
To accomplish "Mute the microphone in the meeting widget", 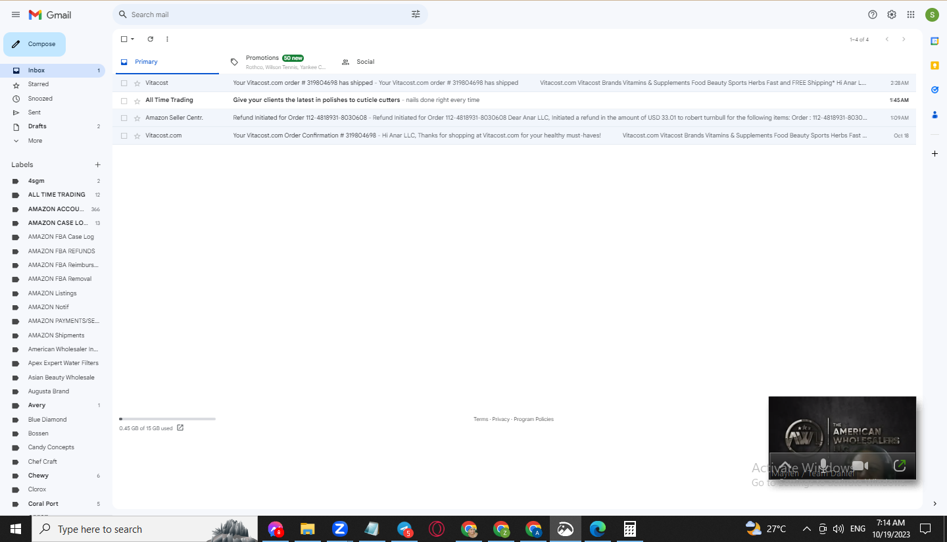I will pyautogui.click(x=823, y=466).
